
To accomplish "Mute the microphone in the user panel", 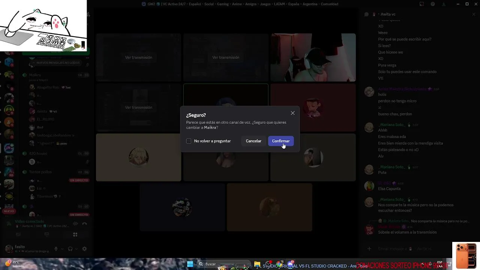I will pyautogui.click(x=56, y=249).
